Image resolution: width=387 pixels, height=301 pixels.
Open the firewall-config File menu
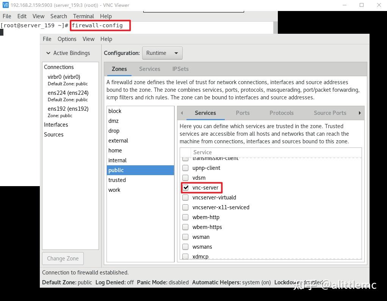tap(47, 39)
